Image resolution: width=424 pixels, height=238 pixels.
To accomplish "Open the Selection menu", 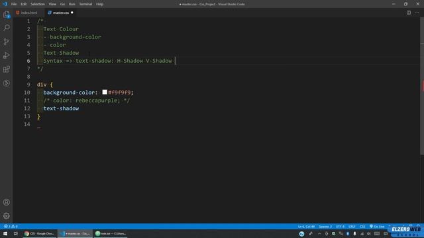I will 38,4.
